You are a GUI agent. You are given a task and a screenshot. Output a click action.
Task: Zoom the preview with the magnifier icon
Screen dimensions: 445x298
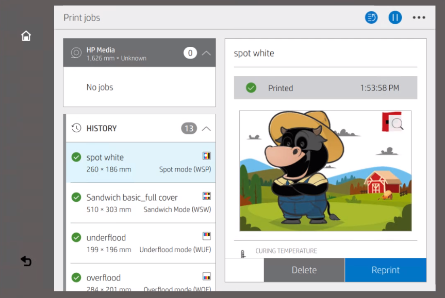398,124
